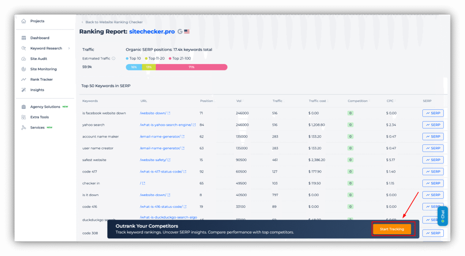Click the Top 11-20 legend item
Image resolution: width=465 pixels, height=256 pixels.
pyautogui.click(x=154, y=59)
